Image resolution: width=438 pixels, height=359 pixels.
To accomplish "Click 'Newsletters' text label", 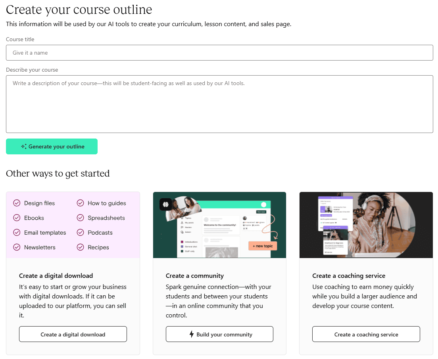I will tap(40, 247).
